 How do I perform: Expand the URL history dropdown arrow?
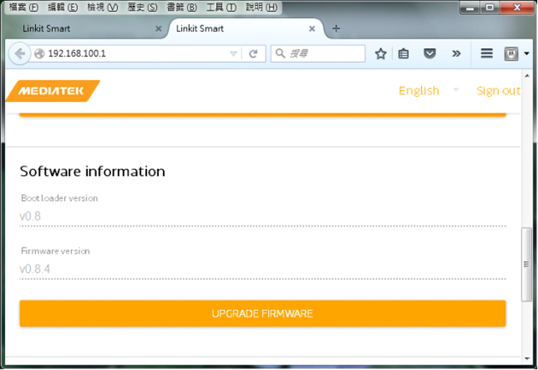click(233, 53)
